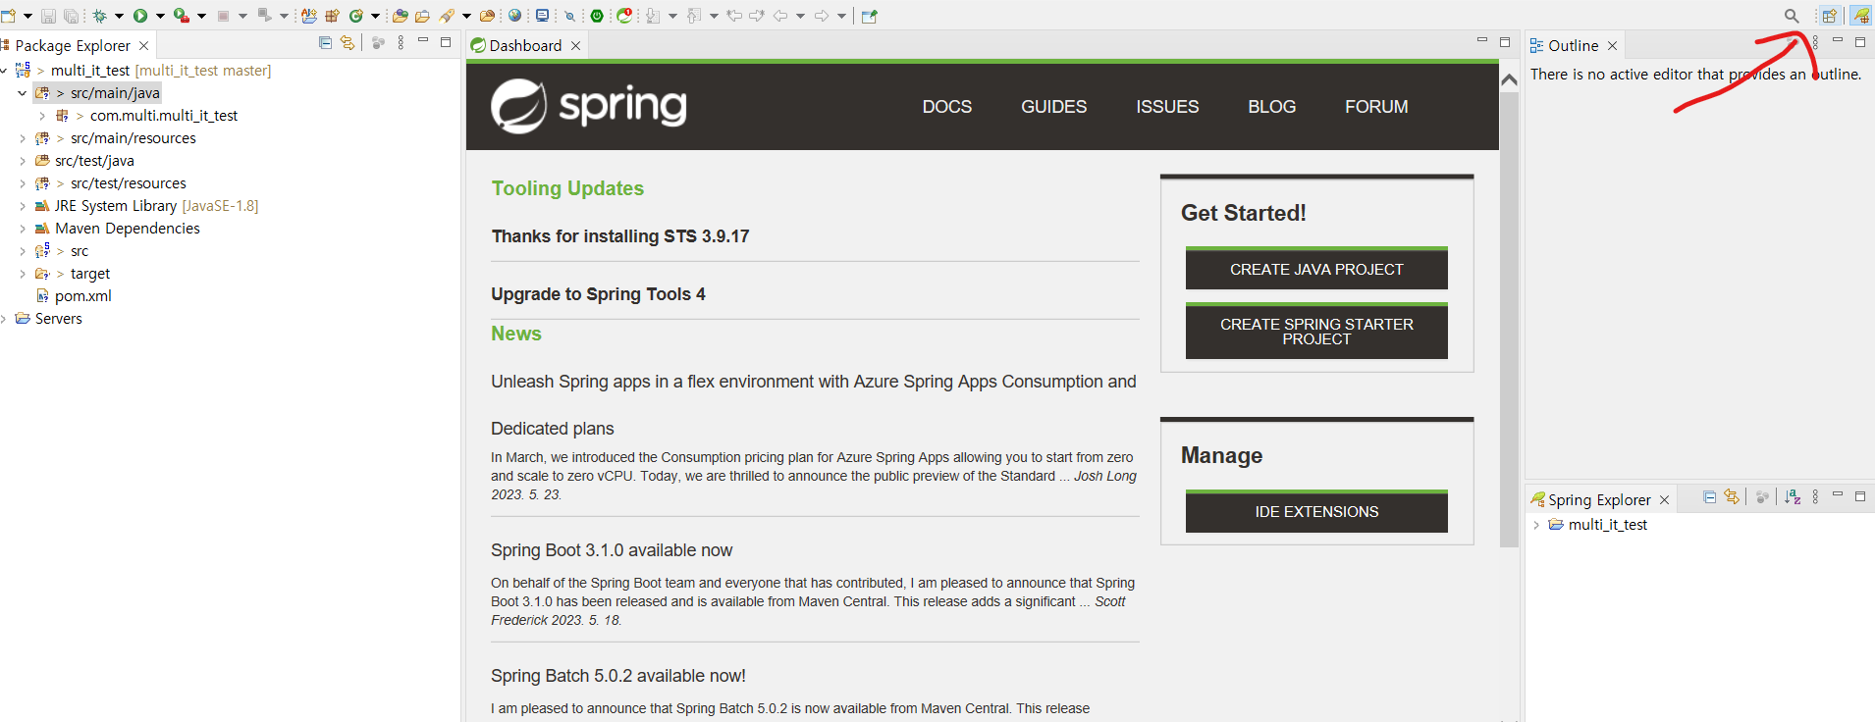Click the CREATE JAVA PROJECT button

[1316, 269]
